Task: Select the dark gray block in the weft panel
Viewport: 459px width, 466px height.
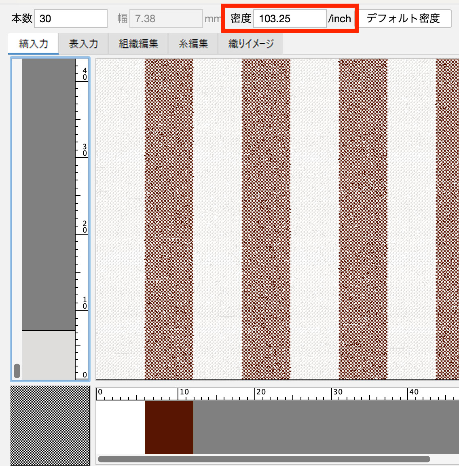Action: point(49,194)
